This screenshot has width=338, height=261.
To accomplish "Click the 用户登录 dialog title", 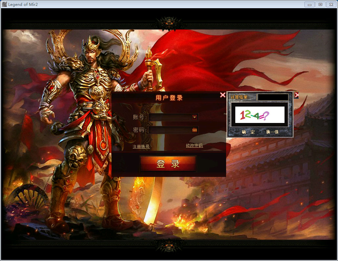I will coord(169,98).
